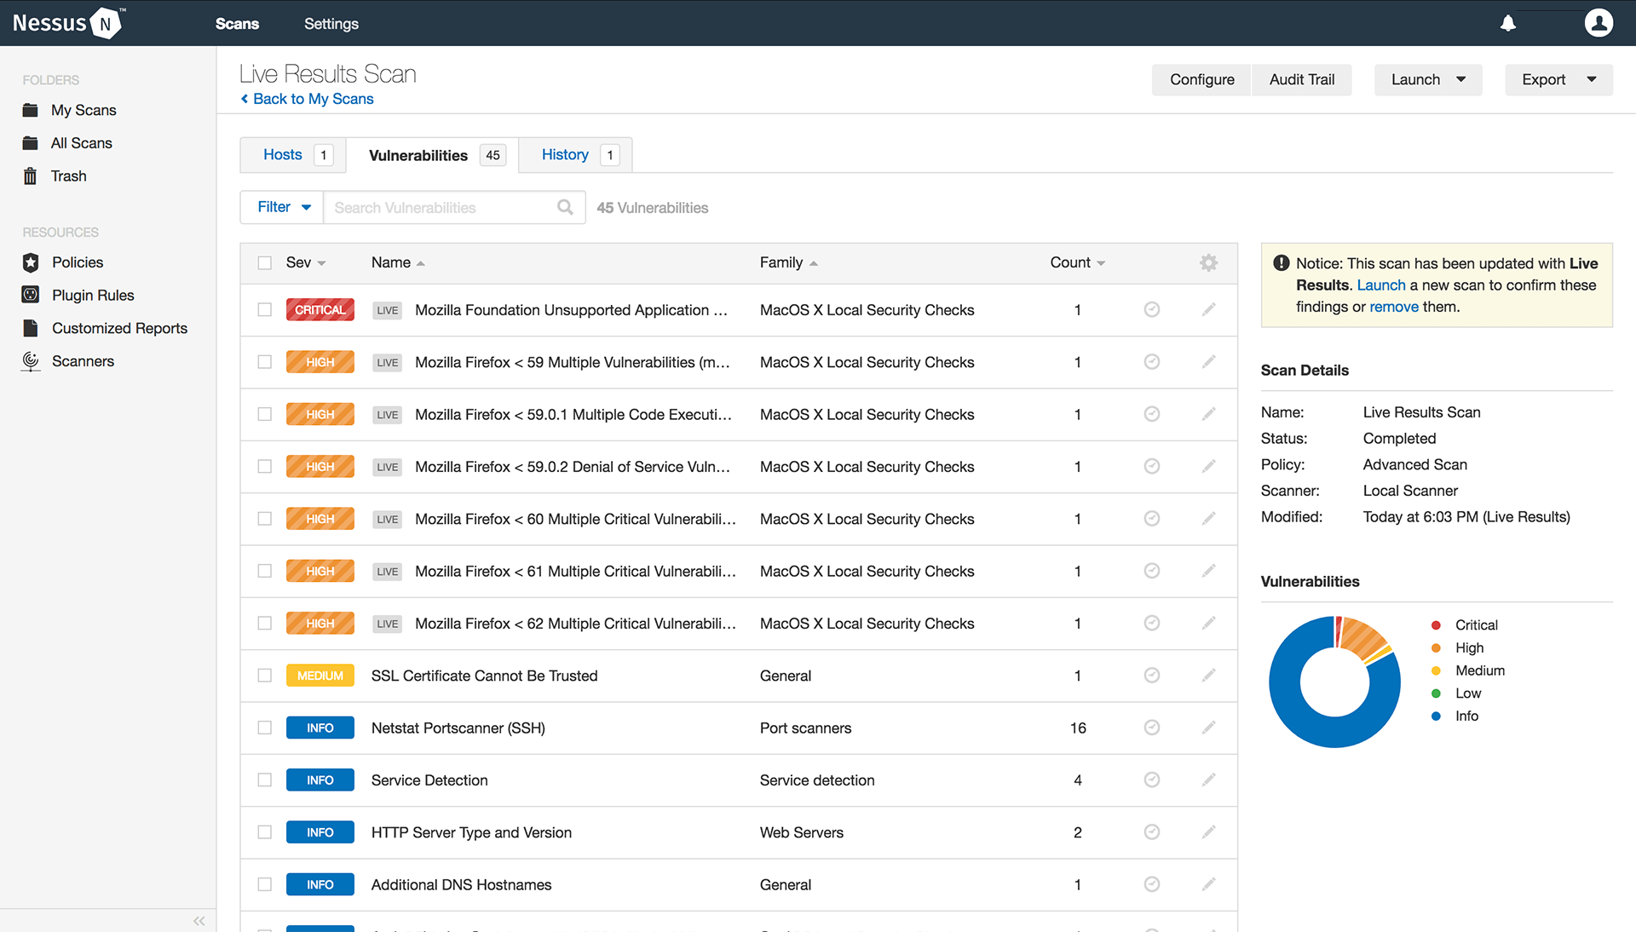Expand the Filter dropdown for vulnerabilities
This screenshot has height=932, width=1636.
click(x=281, y=207)
